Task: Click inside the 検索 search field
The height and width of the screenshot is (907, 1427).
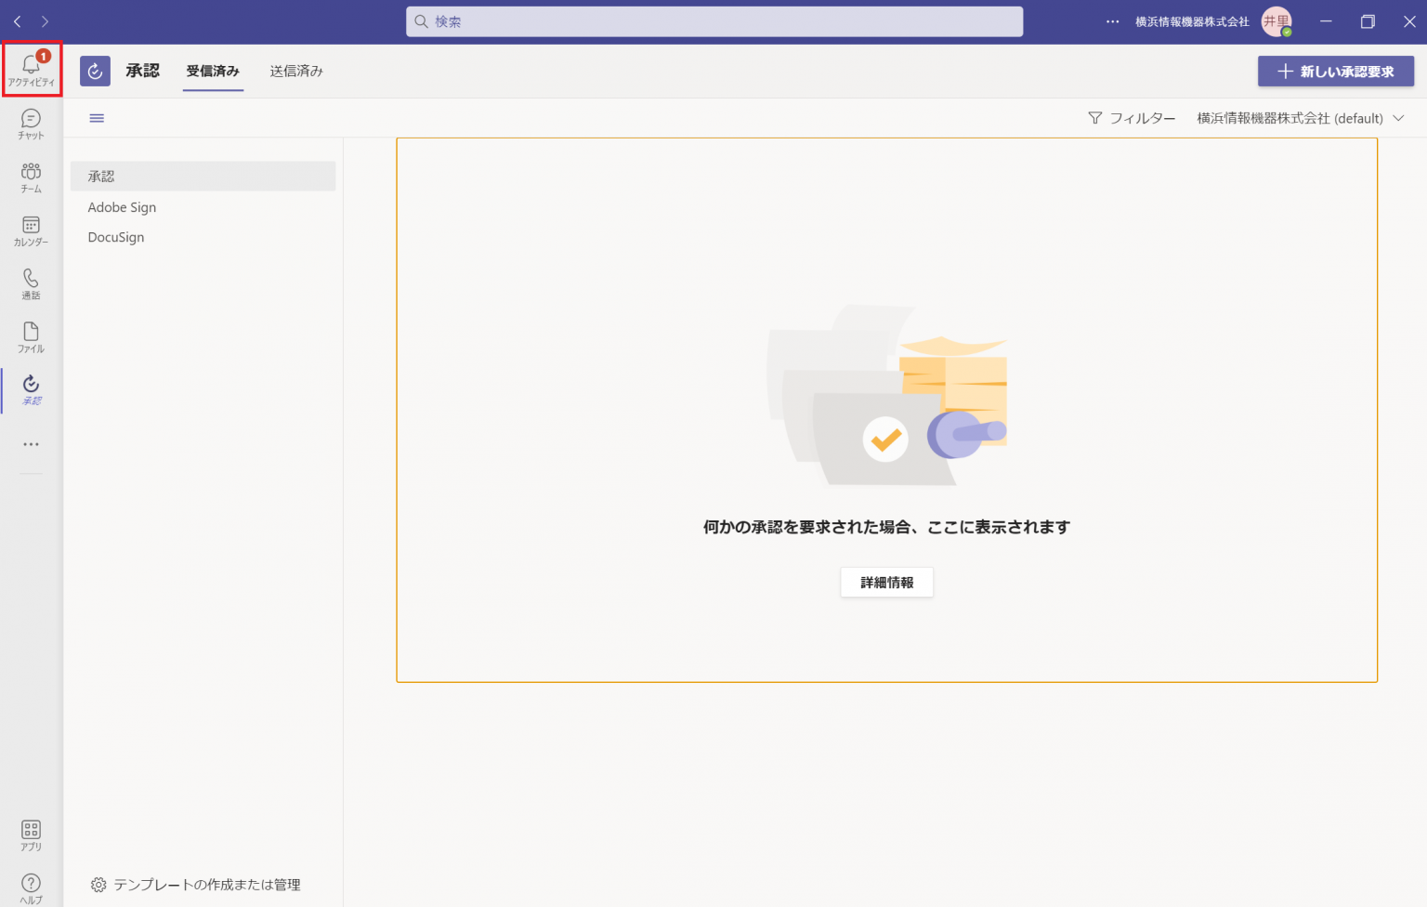Action: [713, 21]
